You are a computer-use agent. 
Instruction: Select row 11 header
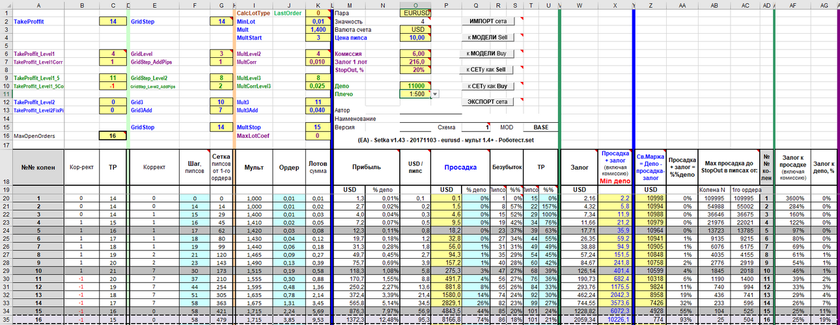pos(5,94)
